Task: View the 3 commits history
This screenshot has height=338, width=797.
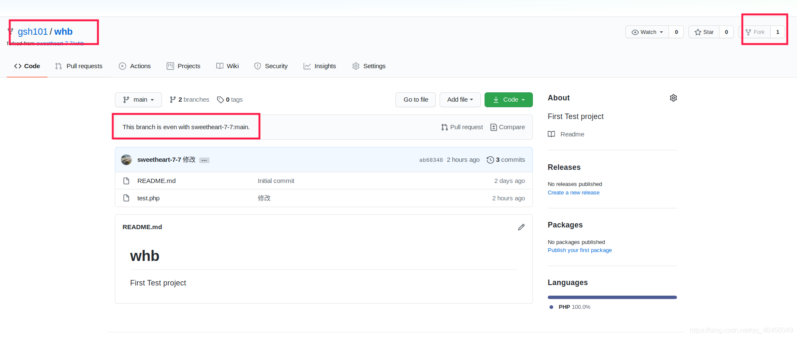Action: [506, 160]
